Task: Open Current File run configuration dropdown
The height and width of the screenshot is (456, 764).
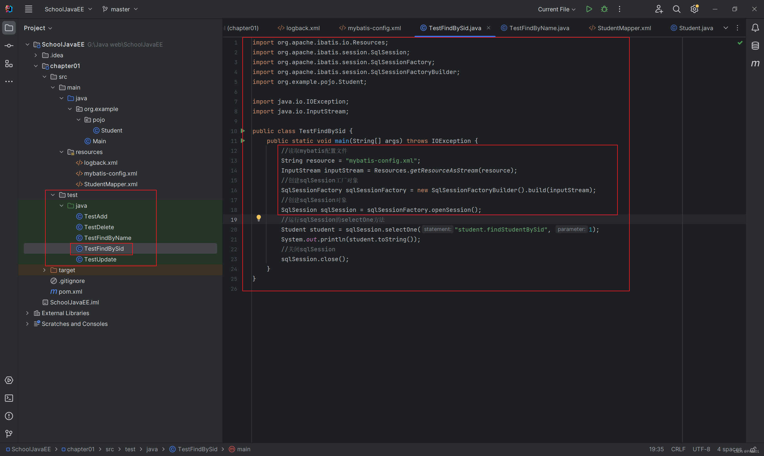Action: 557,9
